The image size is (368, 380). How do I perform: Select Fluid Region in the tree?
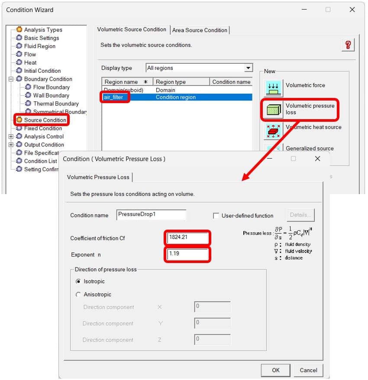pyautogui.click(x=40, y=46)
